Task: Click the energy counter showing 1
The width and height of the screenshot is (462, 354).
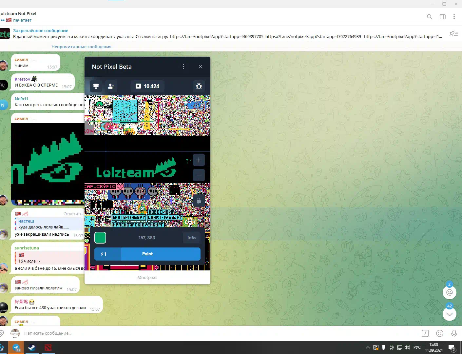Action: coord(104,254)
